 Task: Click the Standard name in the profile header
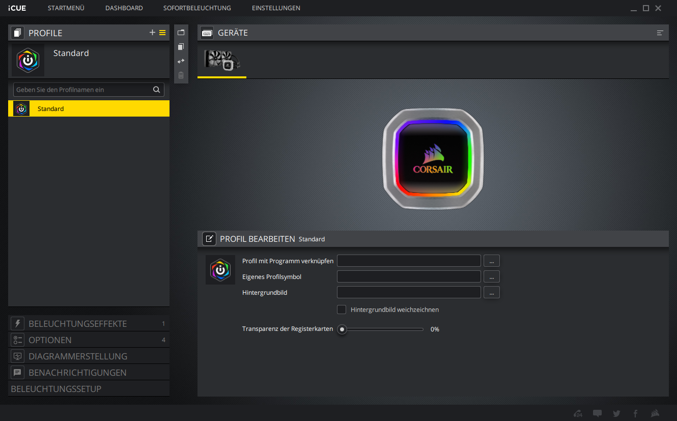click(x=71, y=53)
